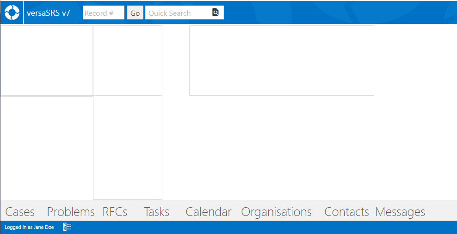Open the Problems menu
457x234 pixels.
point(71,212)
